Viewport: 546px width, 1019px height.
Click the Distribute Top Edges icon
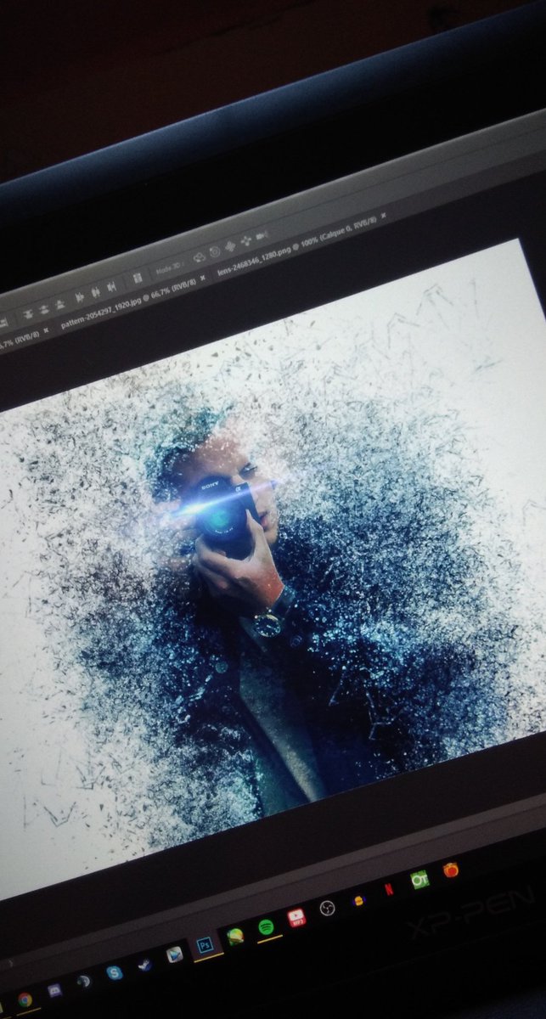tap(28, 313)
